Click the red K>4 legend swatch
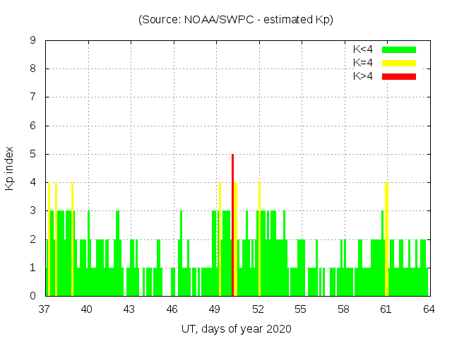Image resolution: width=452 pixels, height=339 pixels. pyautogui.click(x=399, y=76)
